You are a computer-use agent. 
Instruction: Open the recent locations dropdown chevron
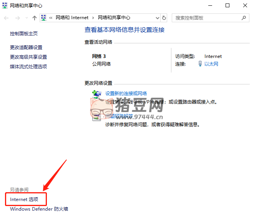point(26,18)
